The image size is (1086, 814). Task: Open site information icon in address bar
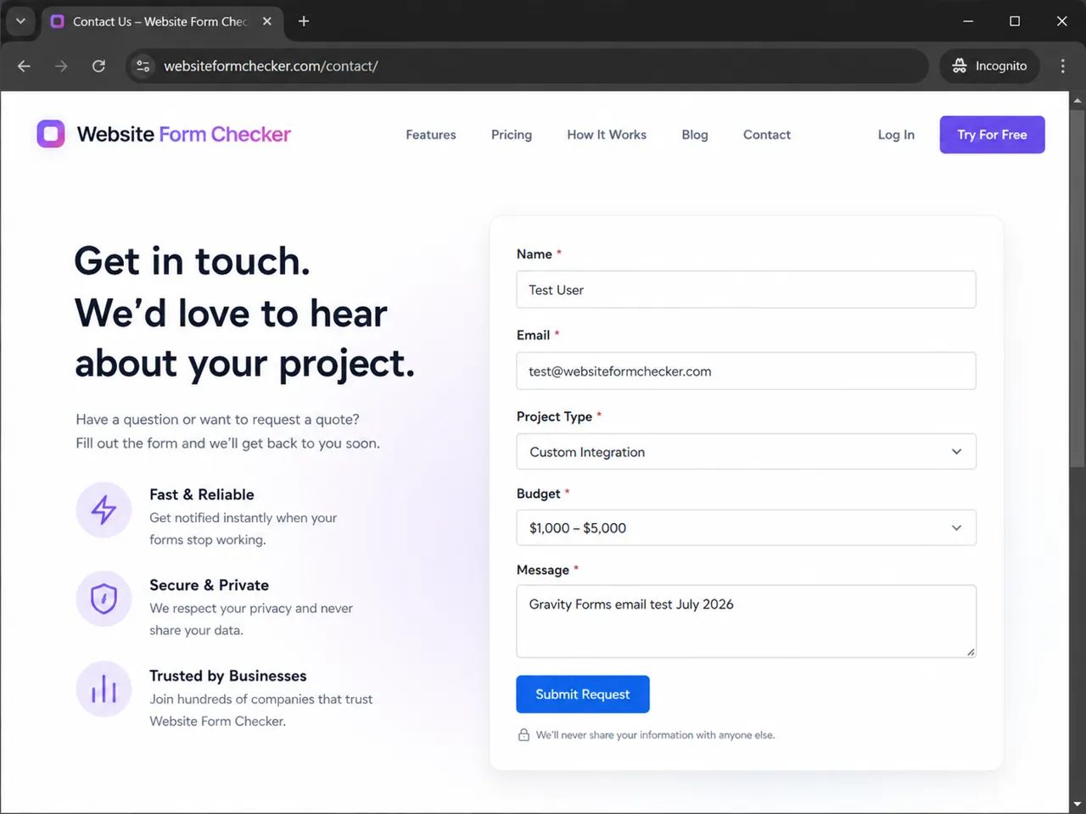point(143,65)
